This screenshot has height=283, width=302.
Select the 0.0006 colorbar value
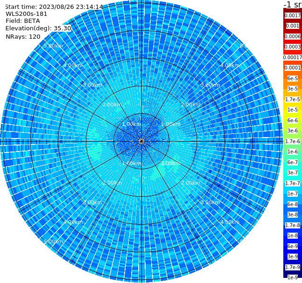(293, 36)
